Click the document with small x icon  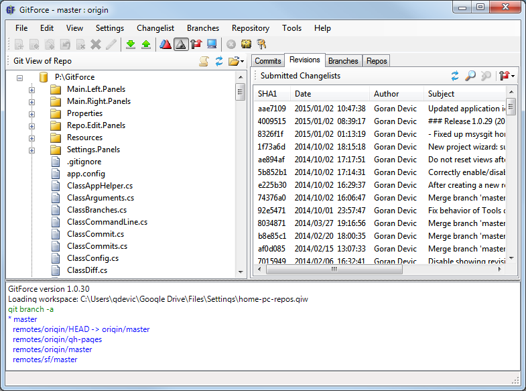tap(80, 44)
